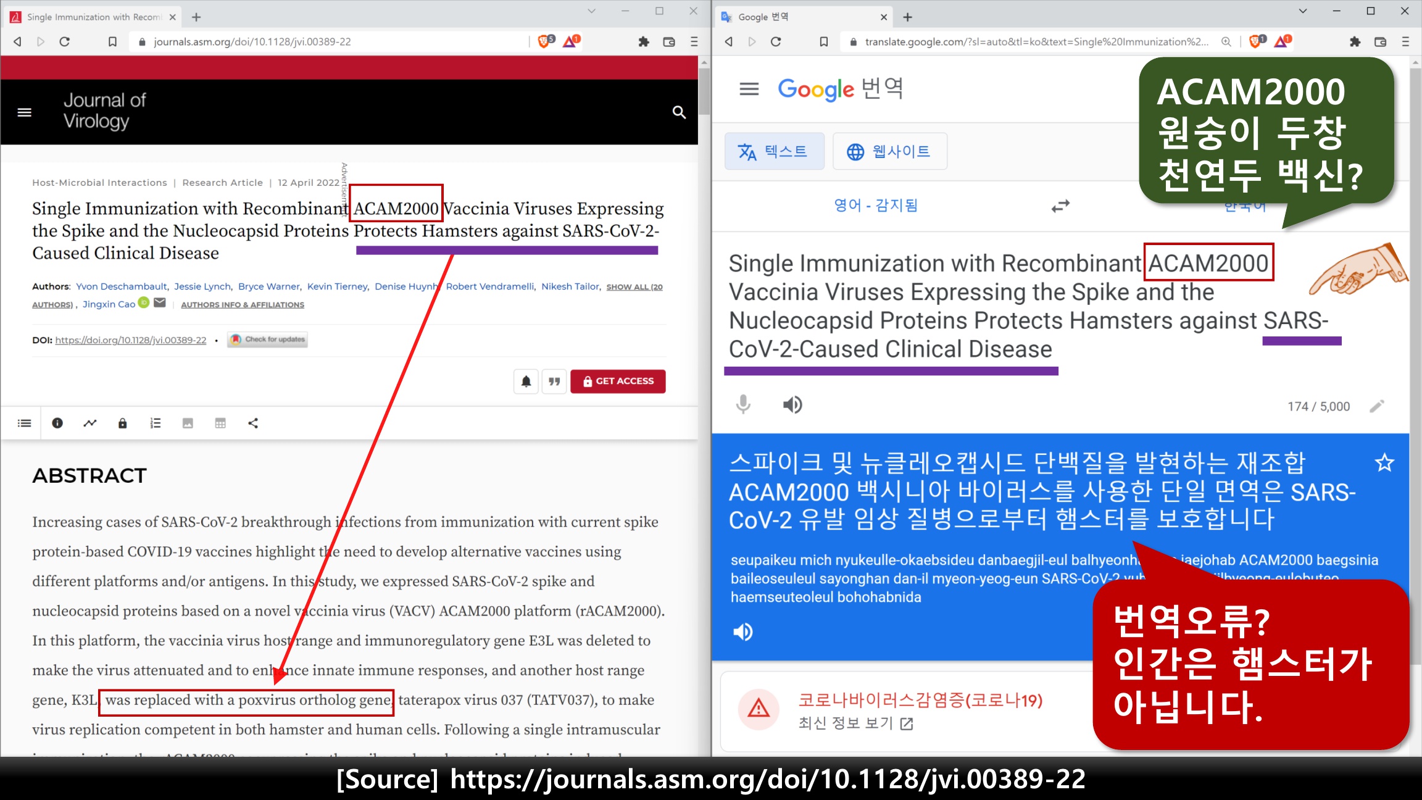Open the tab search dropdown in the right browser
1422x800 pixels.
(1303, 11)
